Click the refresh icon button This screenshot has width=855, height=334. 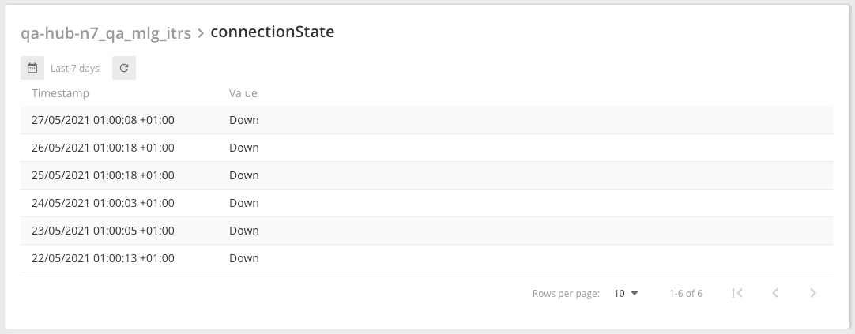(124, 68)
